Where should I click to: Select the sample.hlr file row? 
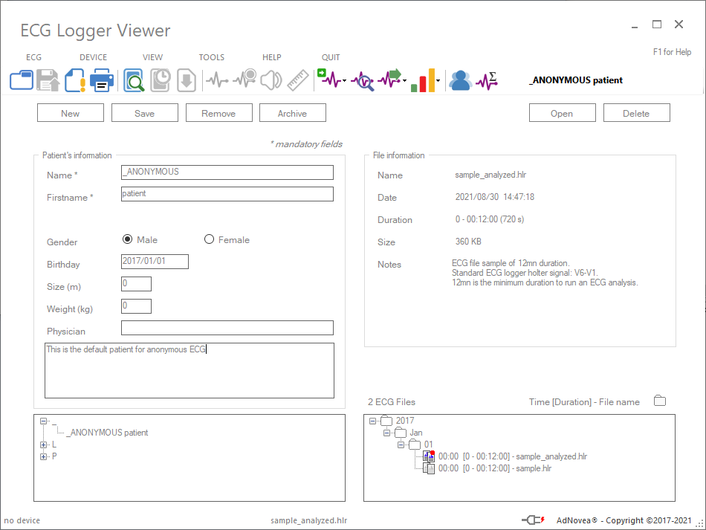coord(495,468)
